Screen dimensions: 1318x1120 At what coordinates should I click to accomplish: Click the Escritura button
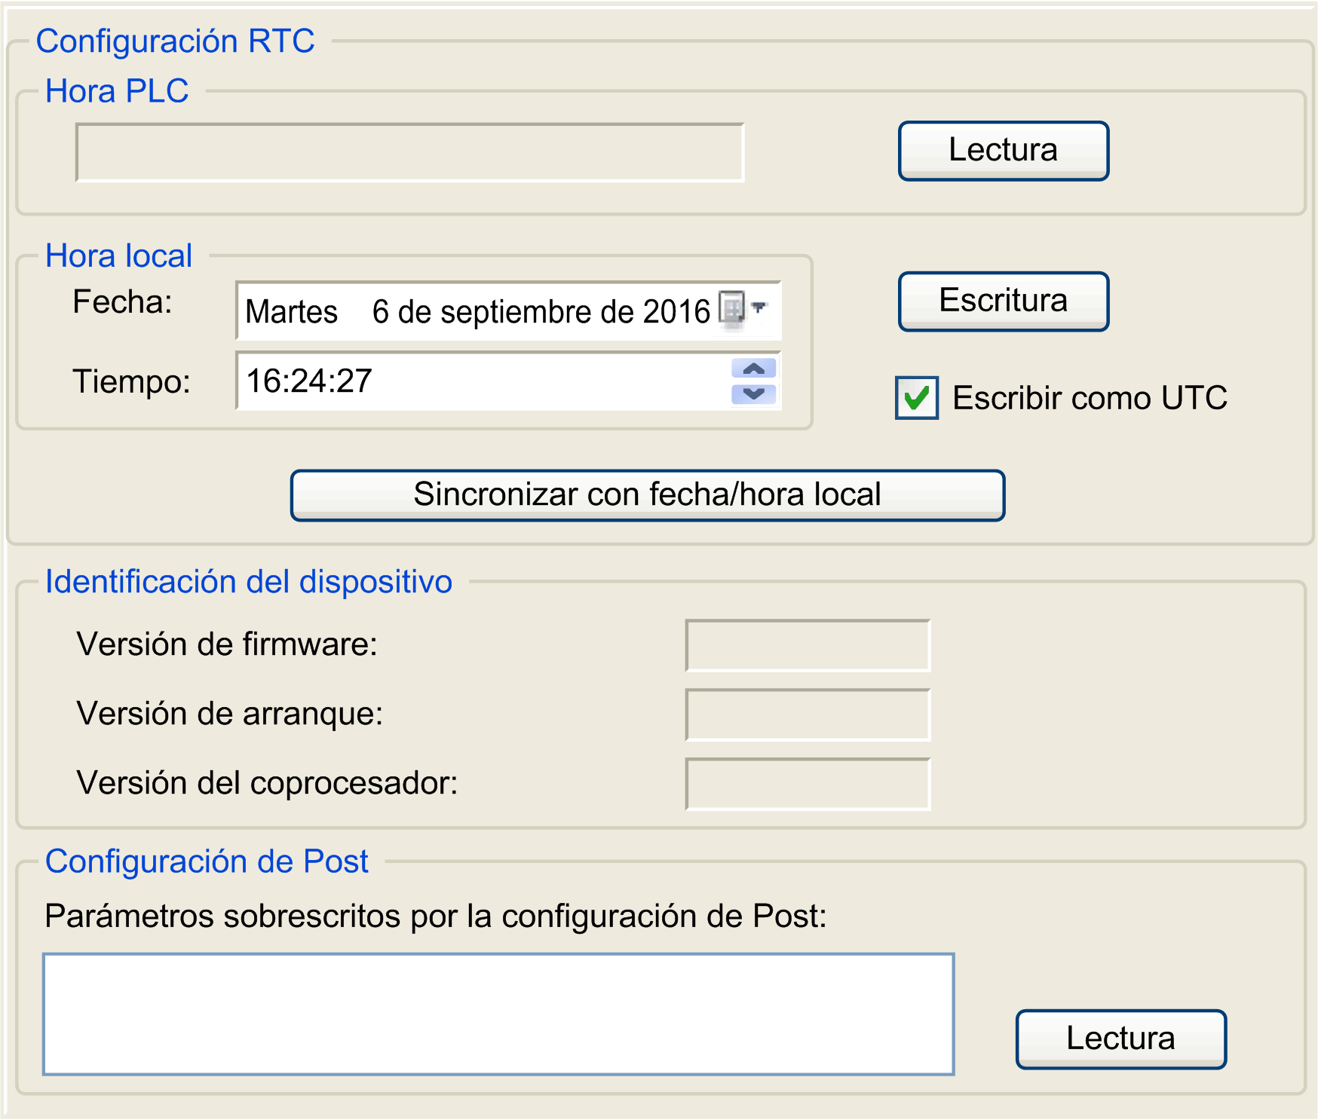(1003, 301)
